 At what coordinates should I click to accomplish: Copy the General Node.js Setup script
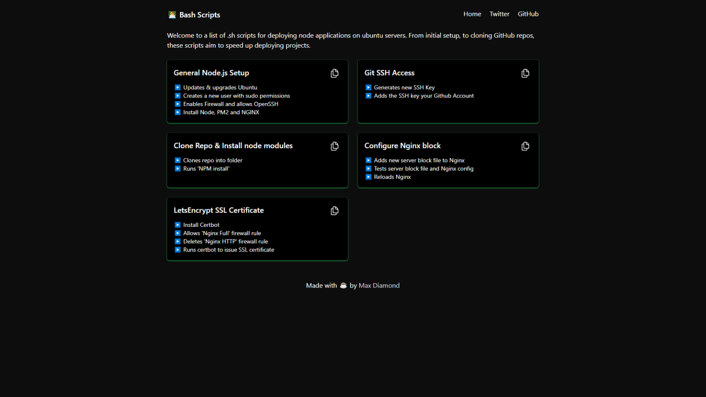coord(334,73)
